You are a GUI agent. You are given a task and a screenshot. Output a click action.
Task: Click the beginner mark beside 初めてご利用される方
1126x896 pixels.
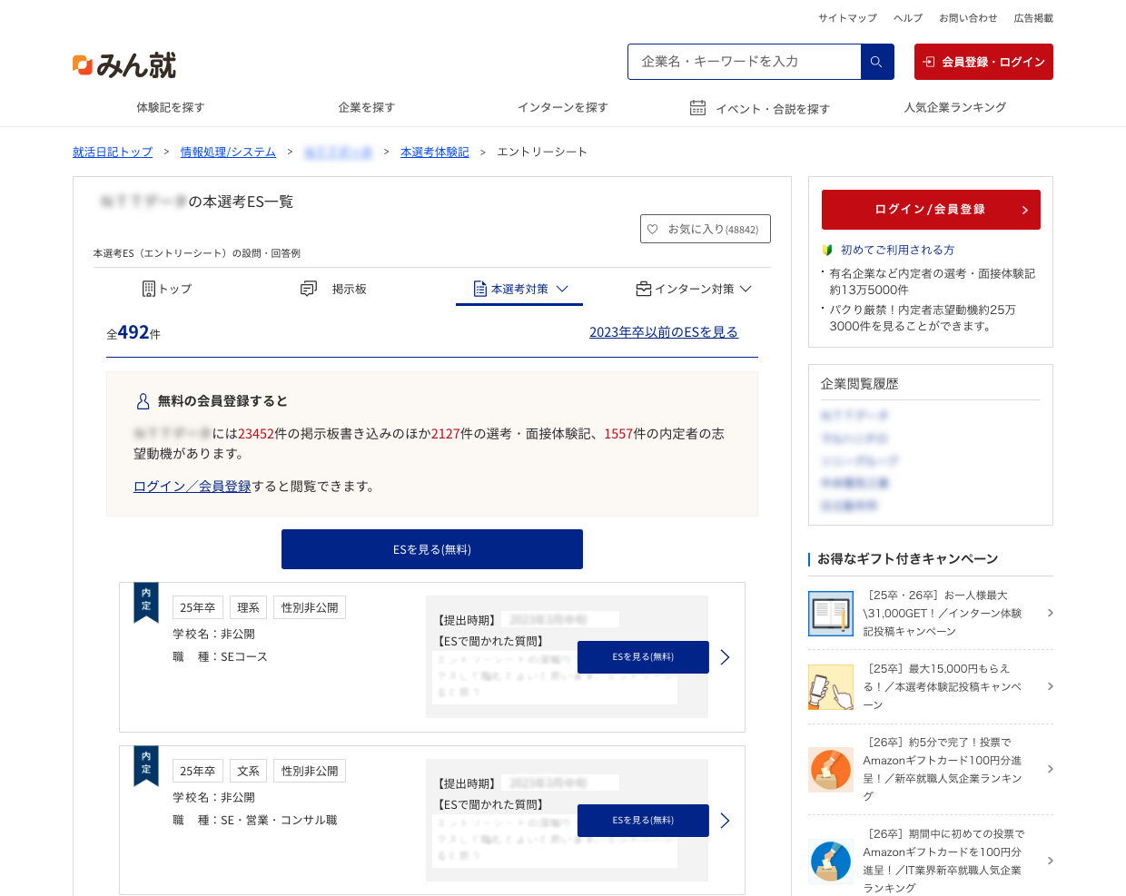click(829, 250)
